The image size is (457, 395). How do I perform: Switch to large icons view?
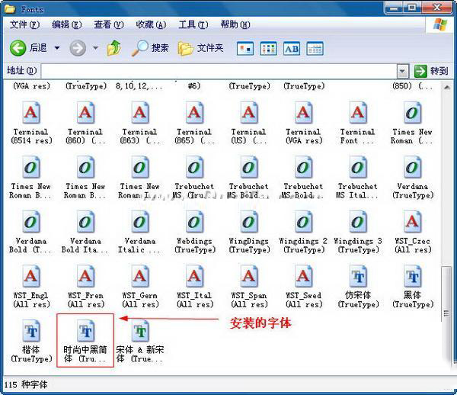point(245,49)
